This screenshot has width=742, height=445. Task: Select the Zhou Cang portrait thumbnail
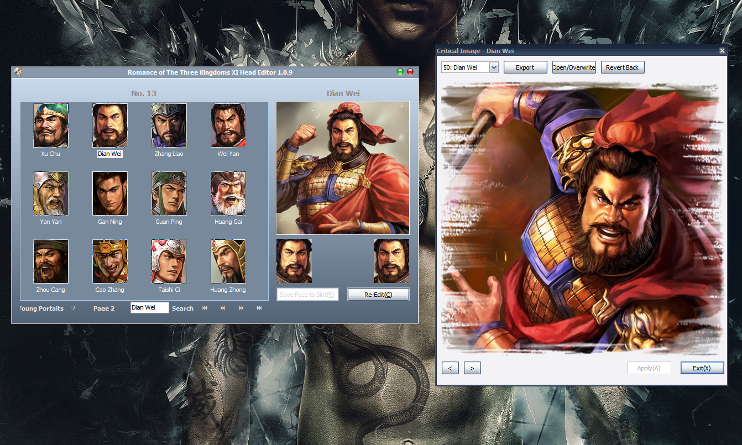(51, 261)
